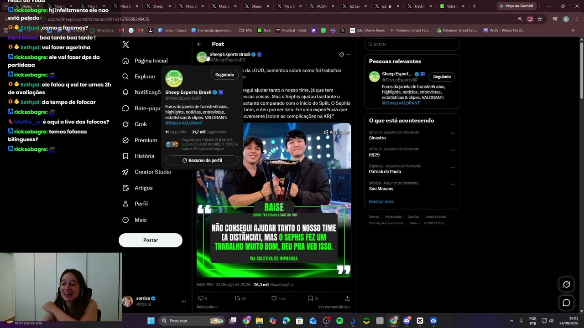
Task: Open the ProChat - Chat bookmark
Action: coord(290,31)
